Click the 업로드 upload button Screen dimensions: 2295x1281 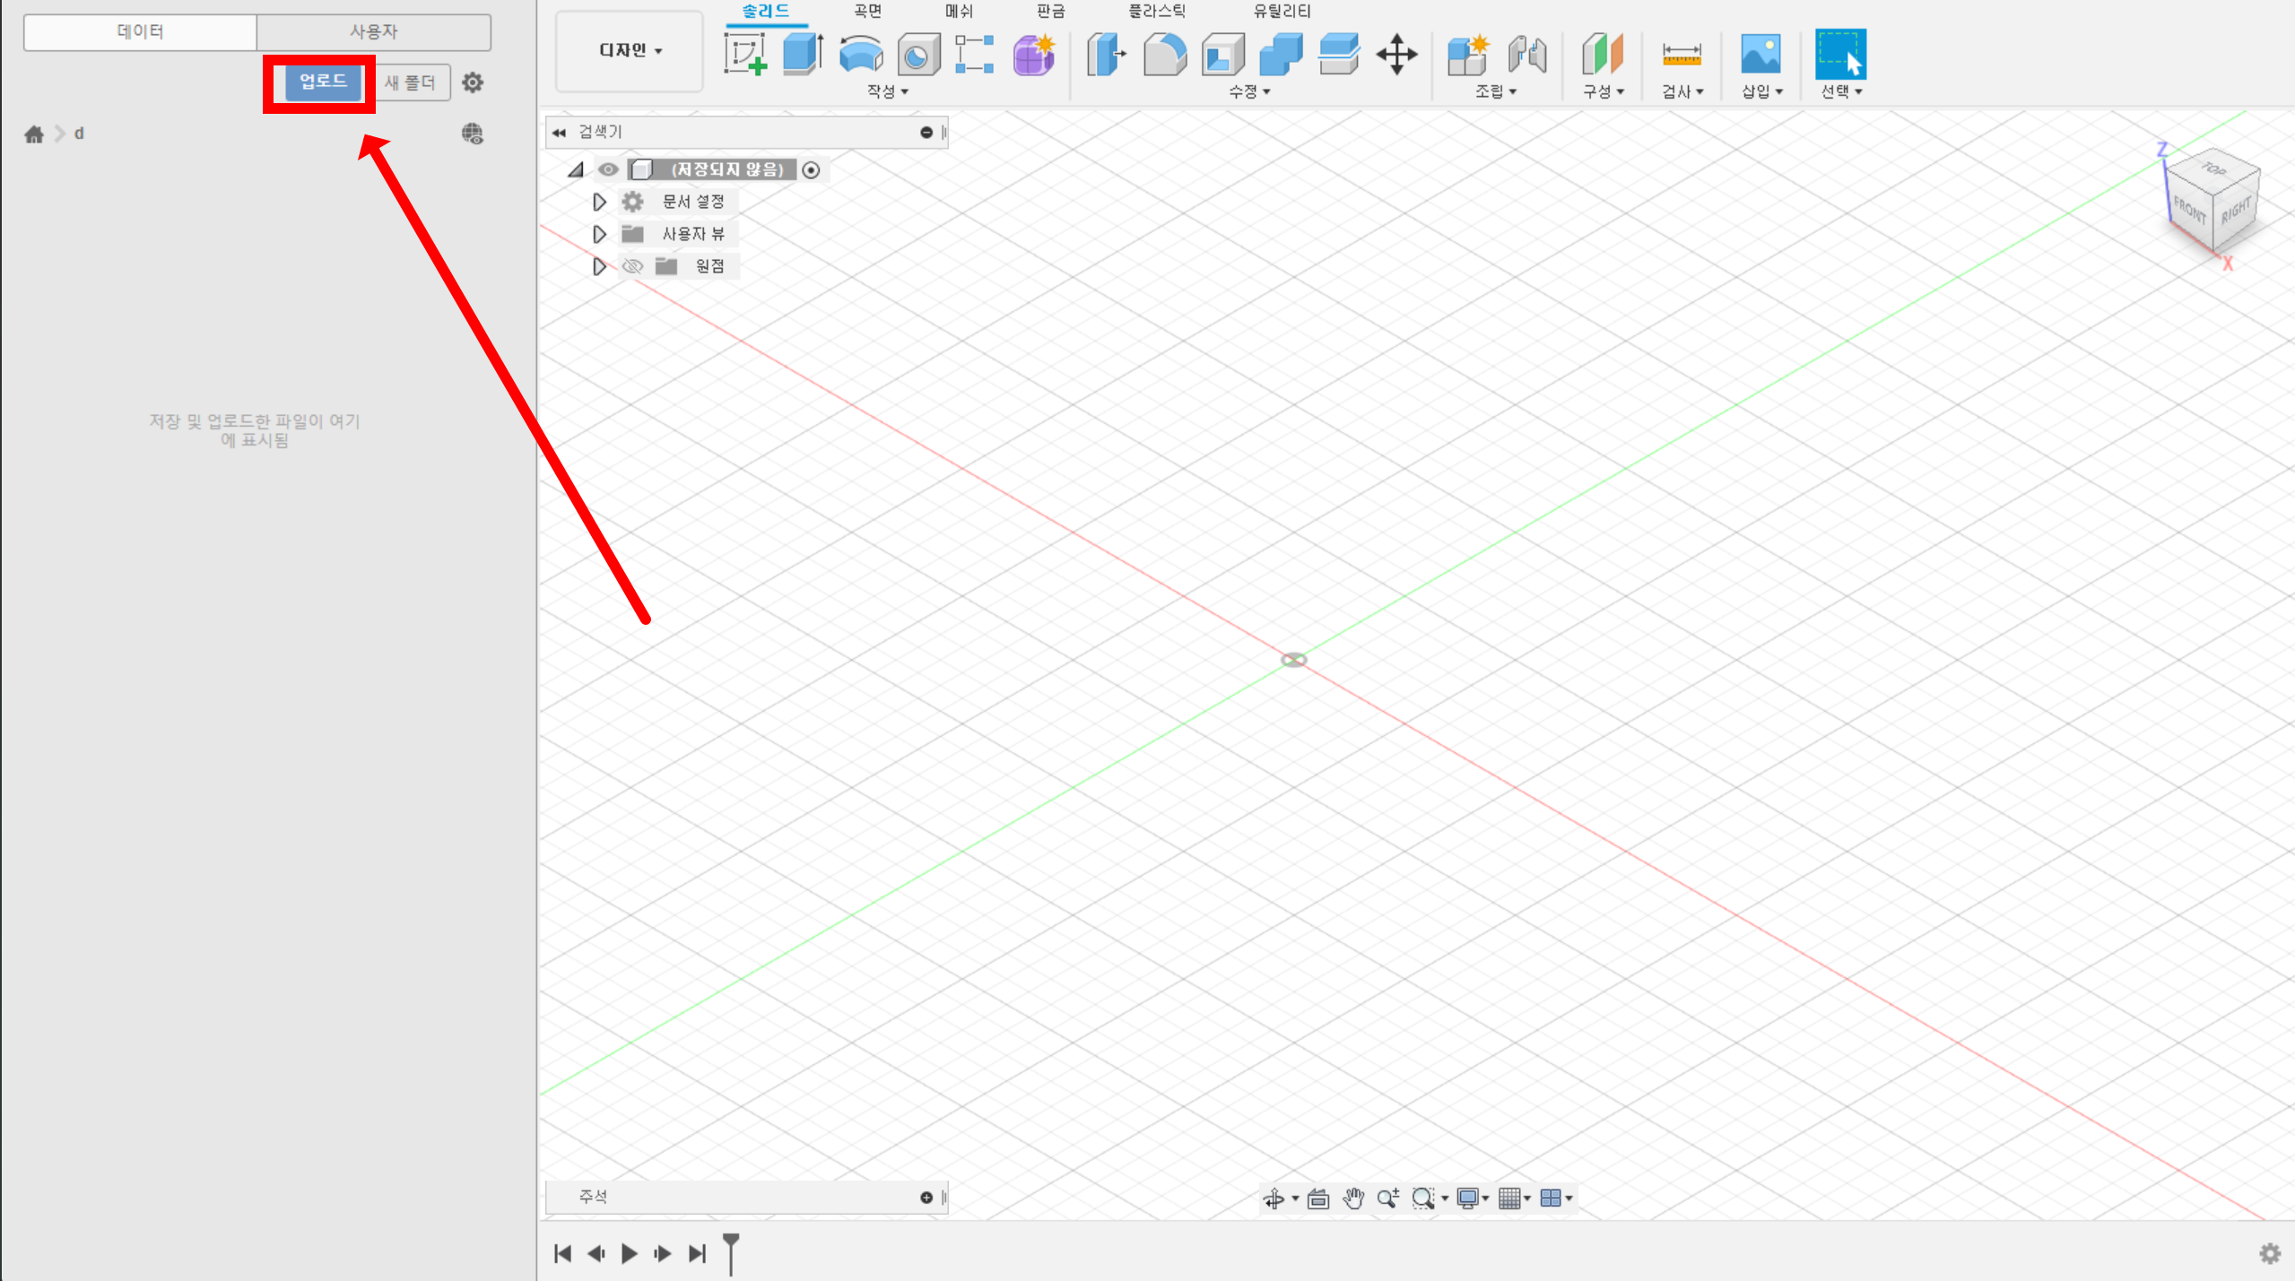(x=323, y=82)
